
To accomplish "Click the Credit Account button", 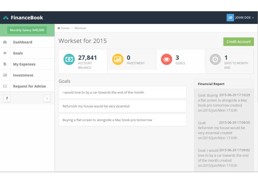I will pyautogui.click(x=238, y=42).
